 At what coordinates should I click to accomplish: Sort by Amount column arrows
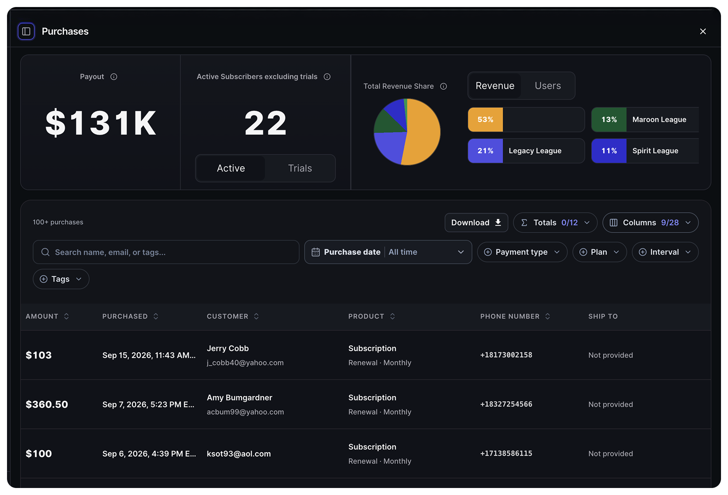66,316
